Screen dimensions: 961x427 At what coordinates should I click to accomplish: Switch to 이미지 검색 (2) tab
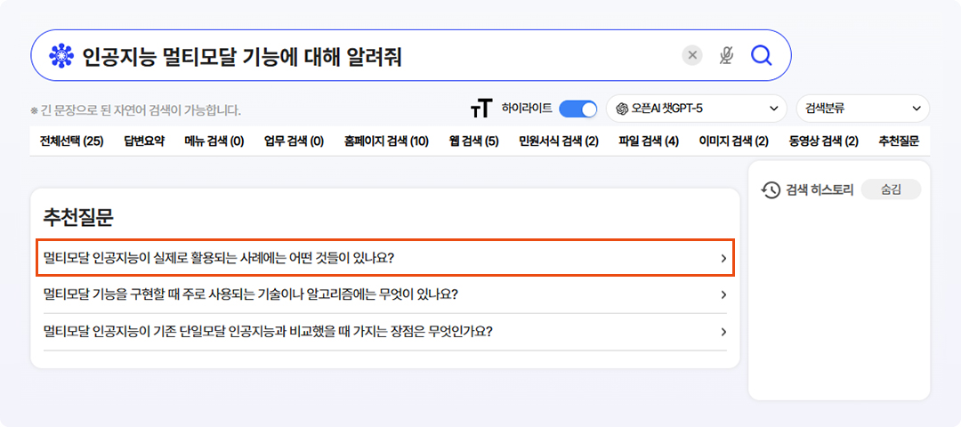(x=733, y=141)
